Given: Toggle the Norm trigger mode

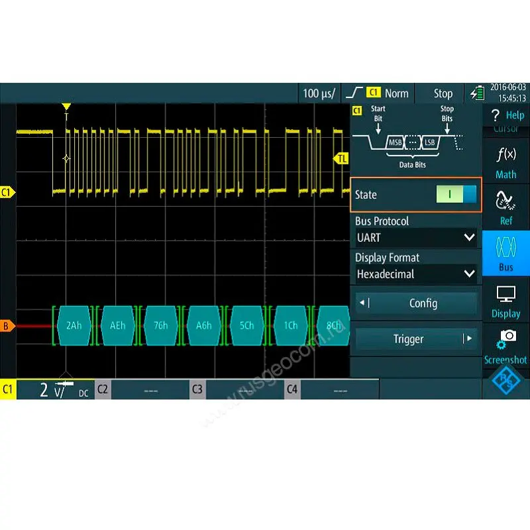Looking at the screenshot, I should coord(396,93).
